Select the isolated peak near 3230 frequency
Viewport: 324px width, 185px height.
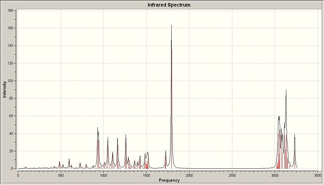pyautogui.click(x=295, y=151)
